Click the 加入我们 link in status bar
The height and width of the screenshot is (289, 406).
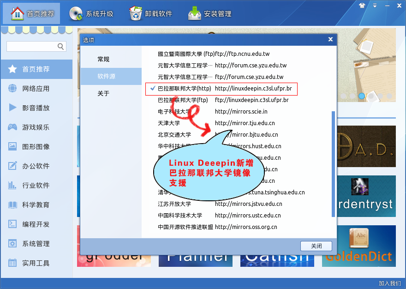click(390, 283)
